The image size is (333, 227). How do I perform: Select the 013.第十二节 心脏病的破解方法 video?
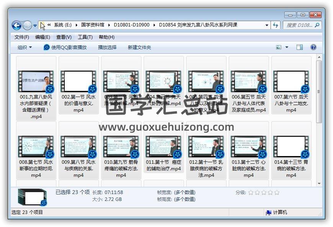tap(249, 150)
